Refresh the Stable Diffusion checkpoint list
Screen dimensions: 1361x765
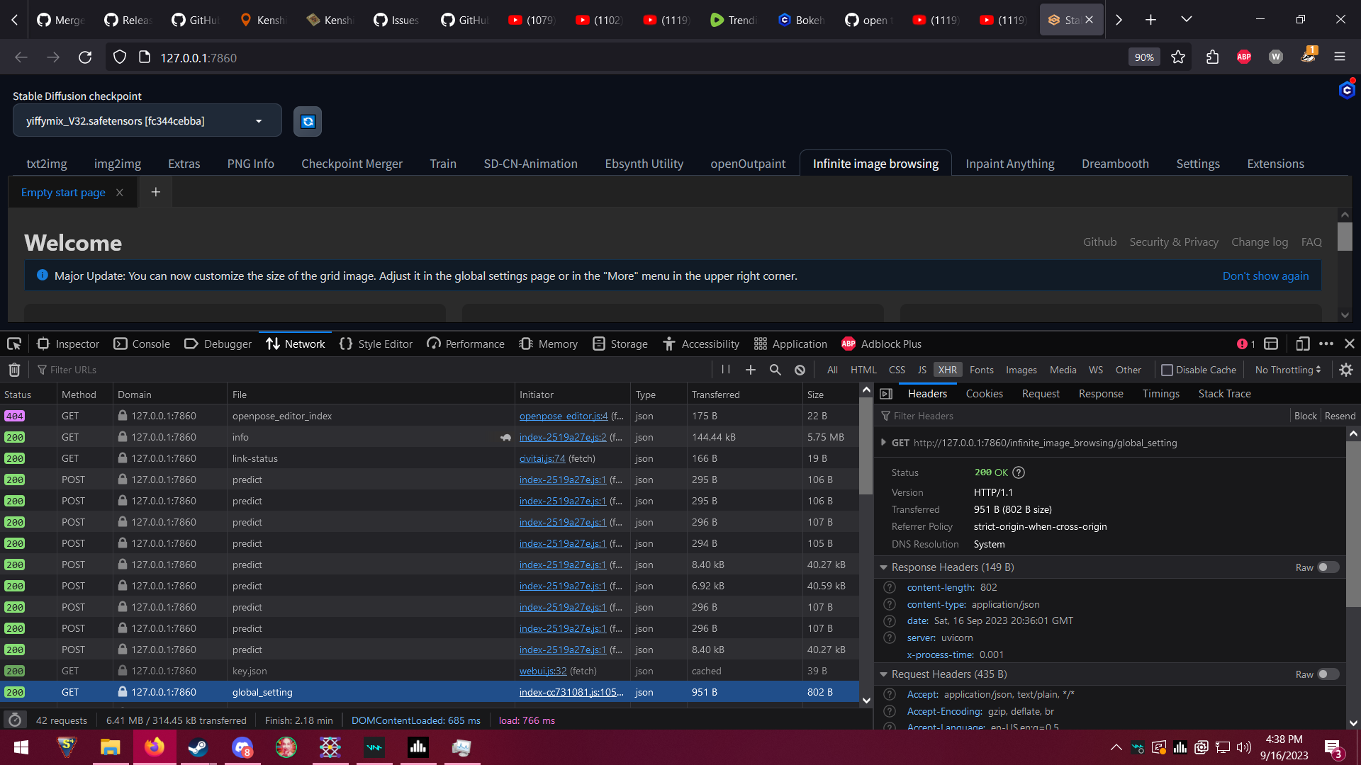(x=307, y=121)
